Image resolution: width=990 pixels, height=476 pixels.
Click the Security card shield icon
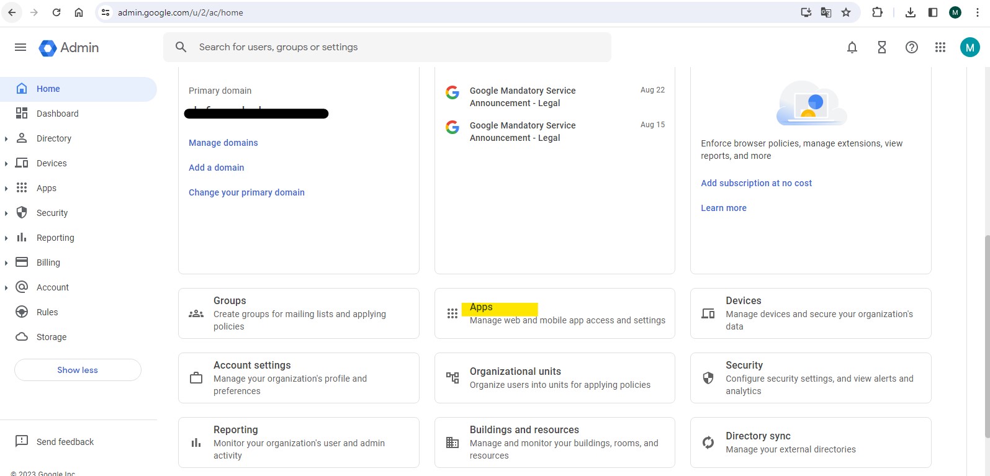point(708,378)
